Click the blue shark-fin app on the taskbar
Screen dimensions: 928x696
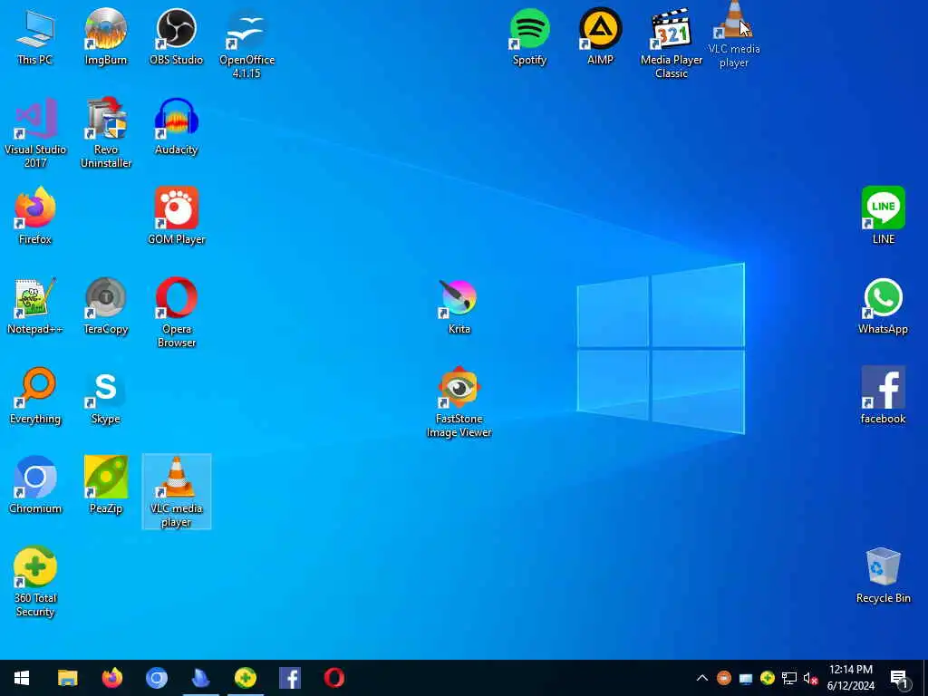tap(200, 678)
